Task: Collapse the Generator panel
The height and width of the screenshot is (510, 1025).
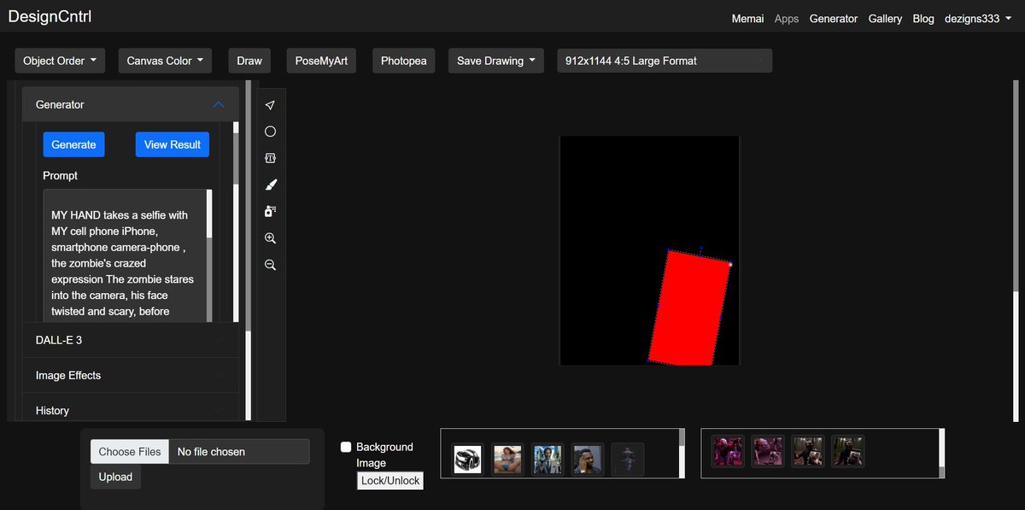Action: (x=218, y=103)
